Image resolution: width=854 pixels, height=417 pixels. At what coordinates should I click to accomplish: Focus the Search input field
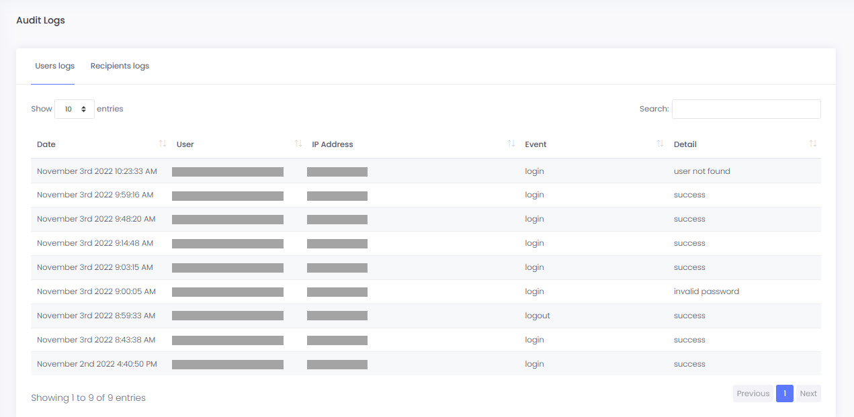tap(746, 109)
